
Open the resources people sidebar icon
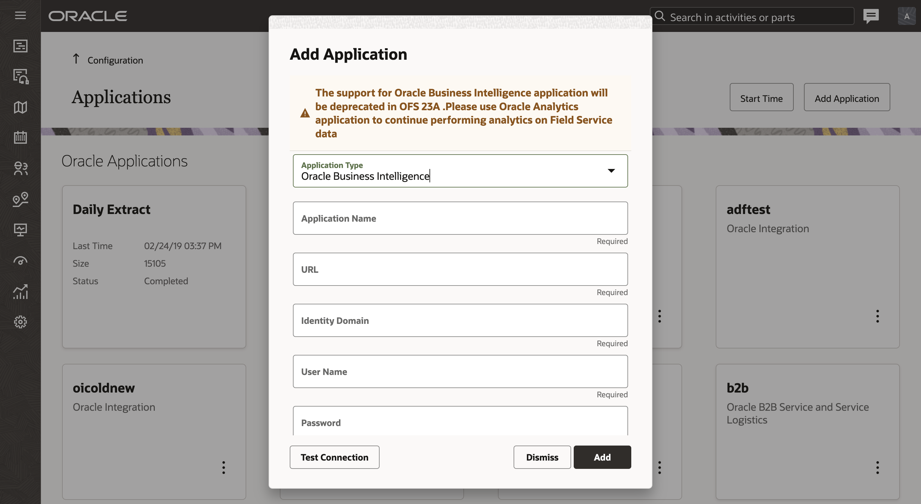pos(20,168)
